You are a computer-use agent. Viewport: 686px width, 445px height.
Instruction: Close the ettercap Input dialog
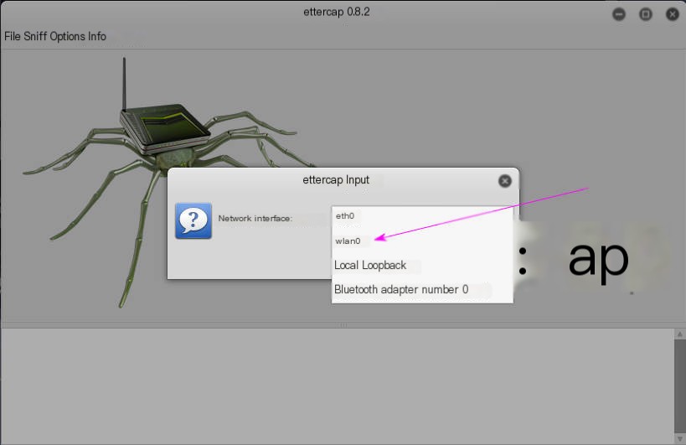click(x=504, y=181)
